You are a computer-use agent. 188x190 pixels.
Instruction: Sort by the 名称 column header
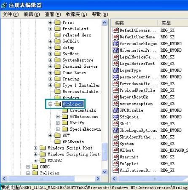134,23
